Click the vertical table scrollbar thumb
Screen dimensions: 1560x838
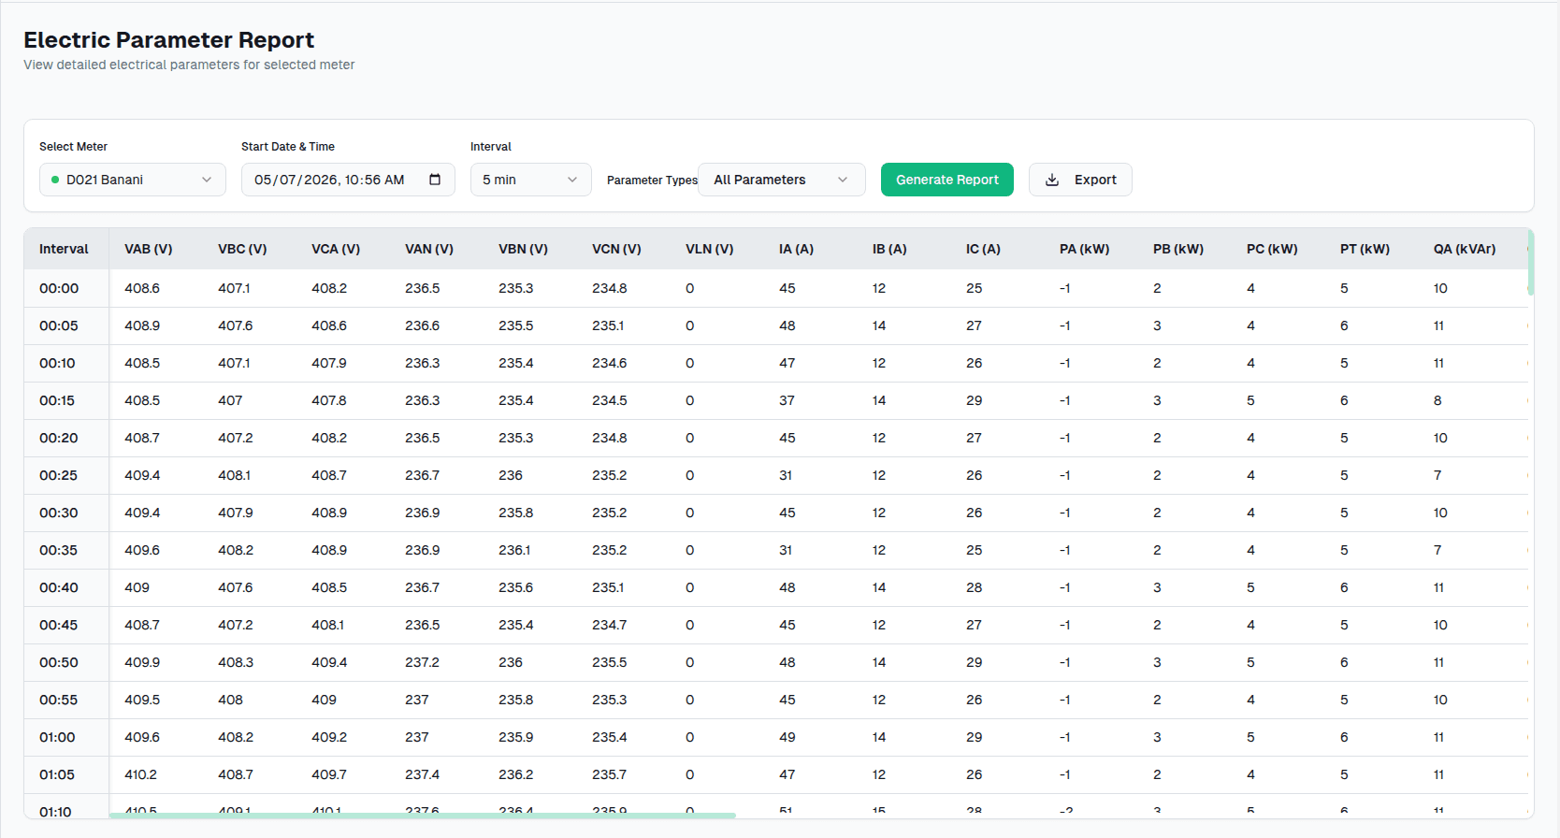pos(1531,262)
